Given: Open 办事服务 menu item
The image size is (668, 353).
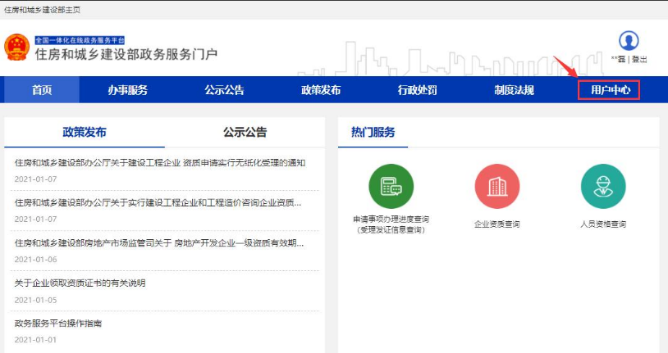Looking at the screenshot, I should pyautogui.click(x=127, y=90).
